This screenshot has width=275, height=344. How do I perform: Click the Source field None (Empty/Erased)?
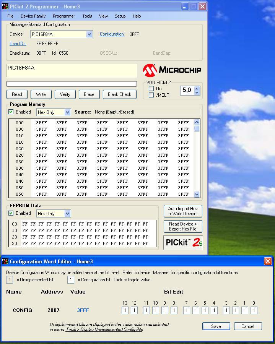(x=147, y=112)
